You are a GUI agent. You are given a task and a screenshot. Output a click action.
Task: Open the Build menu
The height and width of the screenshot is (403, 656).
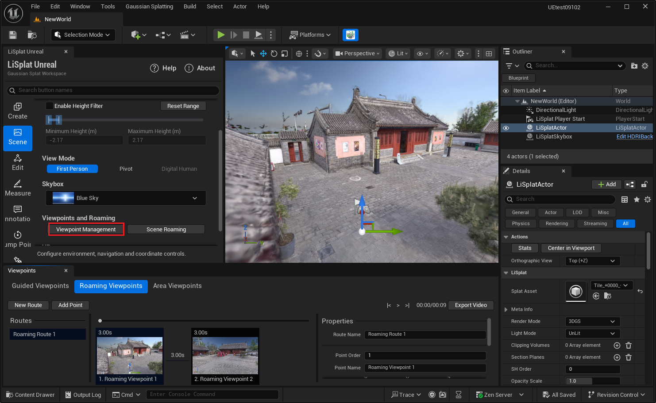click(190, 7)
